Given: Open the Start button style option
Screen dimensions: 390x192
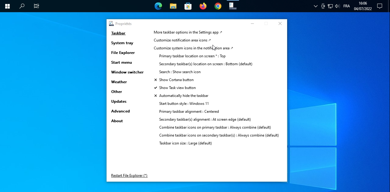Looking at the screenshot, I should pyautogui.click(x=184, y=104).
